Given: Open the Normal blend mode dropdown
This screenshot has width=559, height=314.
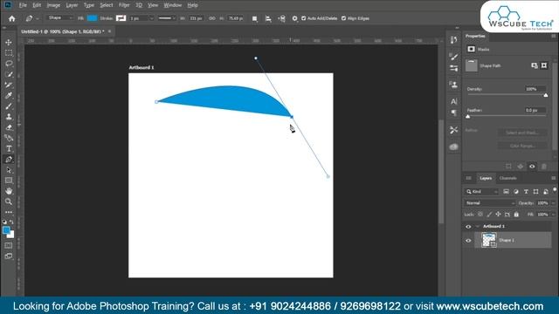Looking at the screenshot, I should [490, 203].
